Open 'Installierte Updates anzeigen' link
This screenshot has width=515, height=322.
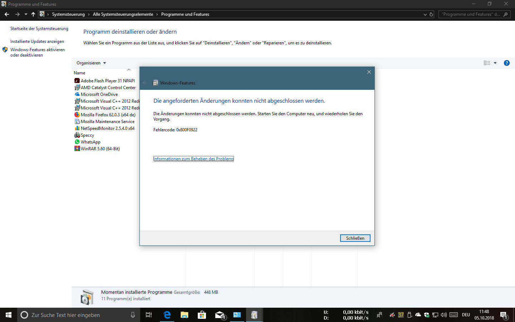pos(37,42)
